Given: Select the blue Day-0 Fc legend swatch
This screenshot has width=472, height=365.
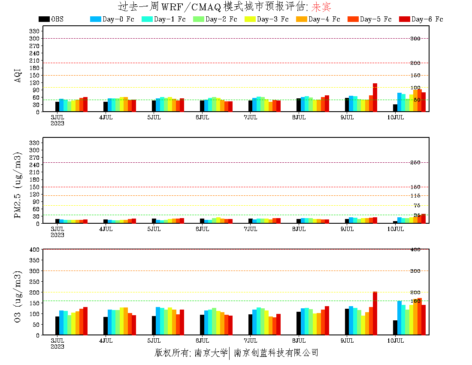Looking at the screenshot, I should pos(95,19).
